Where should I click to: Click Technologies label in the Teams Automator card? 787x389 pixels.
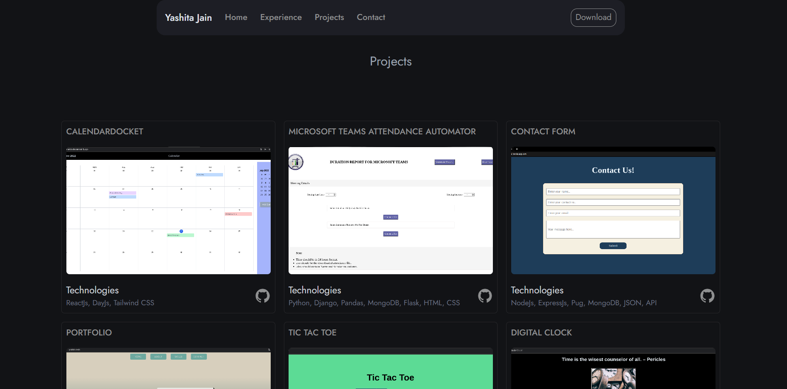[315, 290]
